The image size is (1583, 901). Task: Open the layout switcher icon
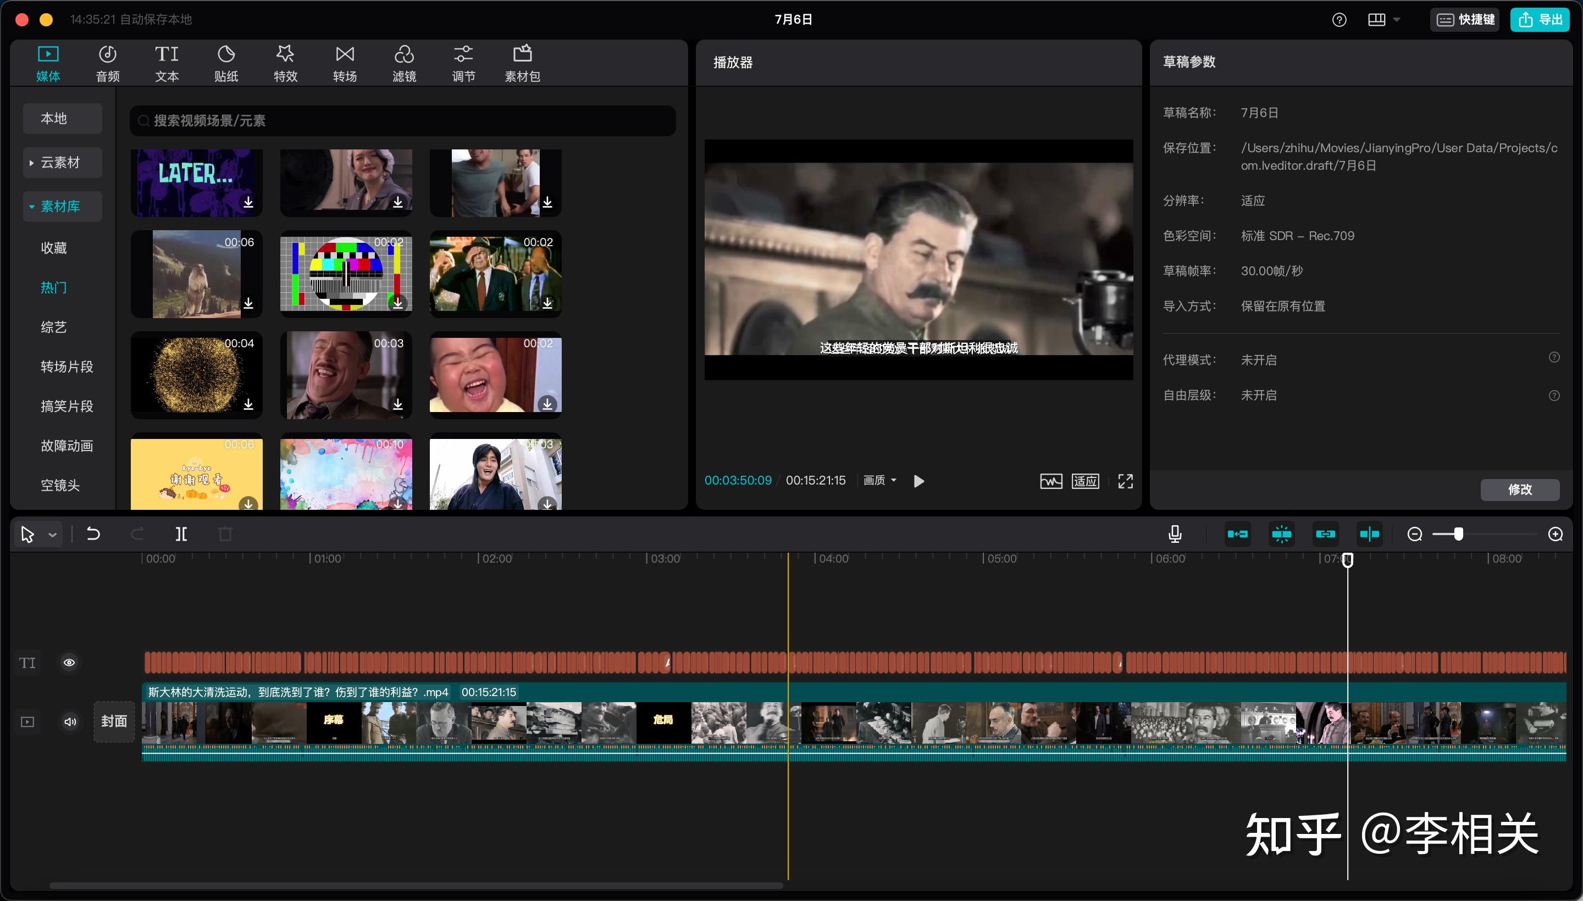[1376, 20]
